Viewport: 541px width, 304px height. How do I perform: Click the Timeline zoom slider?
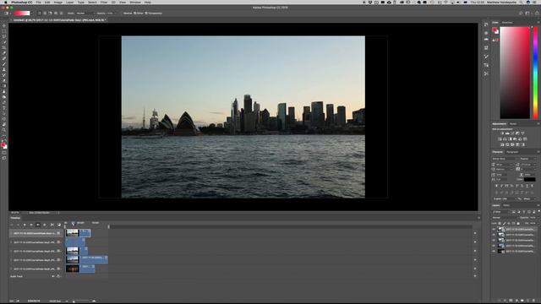point(80,301)
